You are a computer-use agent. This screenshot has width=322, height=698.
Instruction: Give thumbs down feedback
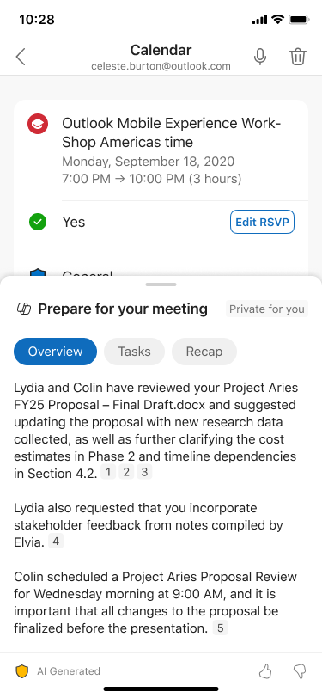click(300, 671)
